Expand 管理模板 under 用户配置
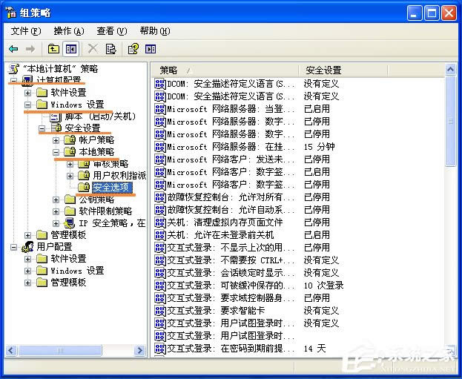This screenshot has height=379, width=462. coord(28,283)
